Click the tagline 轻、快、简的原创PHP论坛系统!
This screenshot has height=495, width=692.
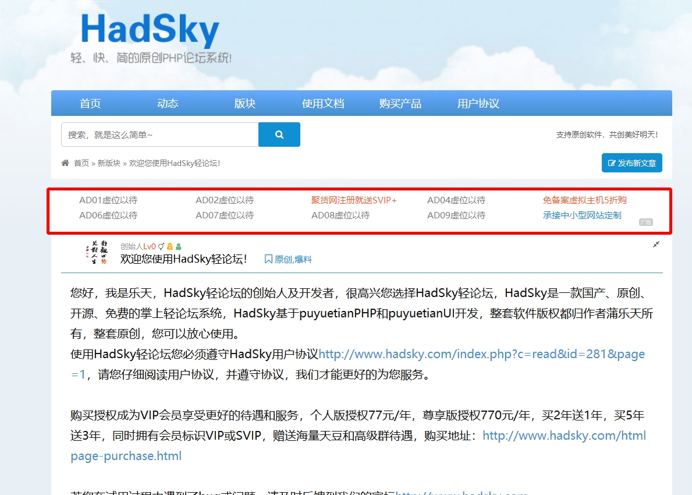coord(151,58)
